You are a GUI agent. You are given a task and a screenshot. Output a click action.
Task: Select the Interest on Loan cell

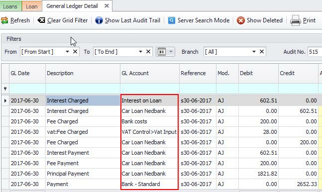click(149, 100)
